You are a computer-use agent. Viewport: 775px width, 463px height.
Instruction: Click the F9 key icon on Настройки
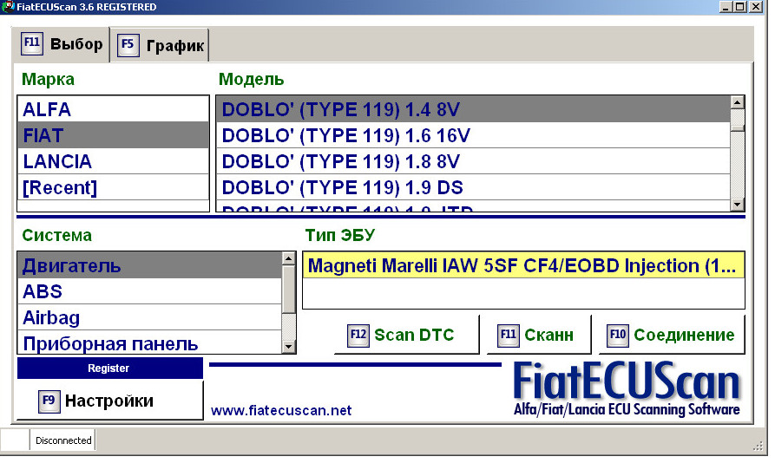49,401
